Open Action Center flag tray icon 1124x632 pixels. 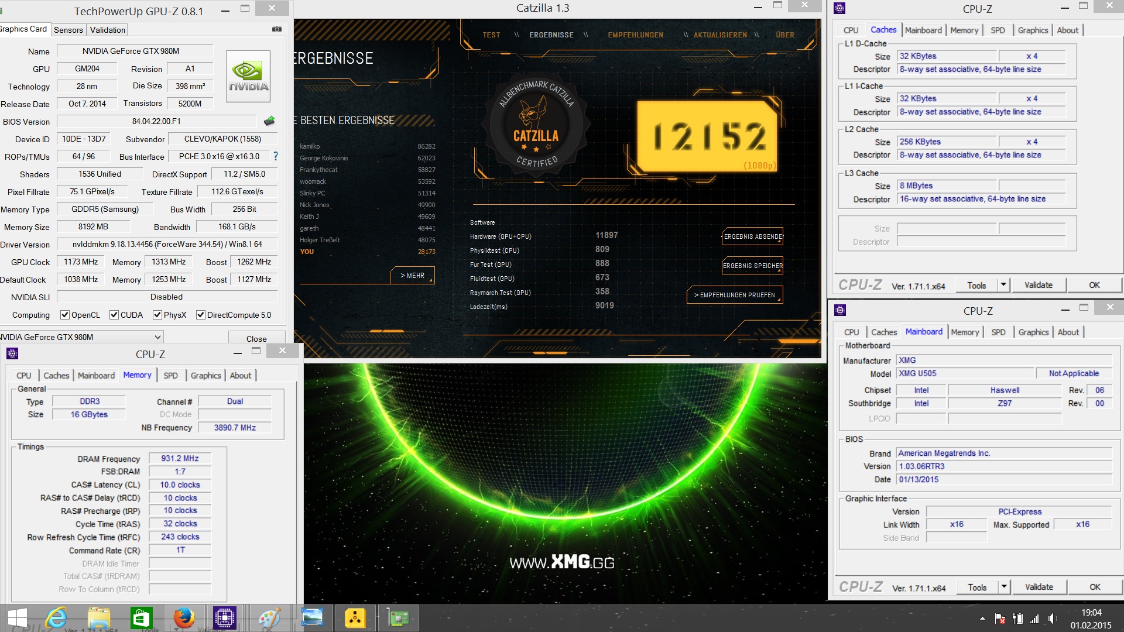1000,619
